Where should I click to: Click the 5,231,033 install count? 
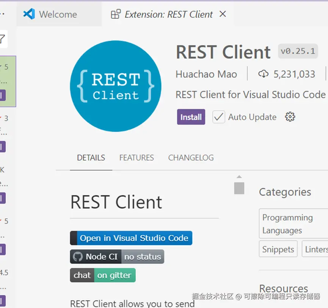click(294, 74)
